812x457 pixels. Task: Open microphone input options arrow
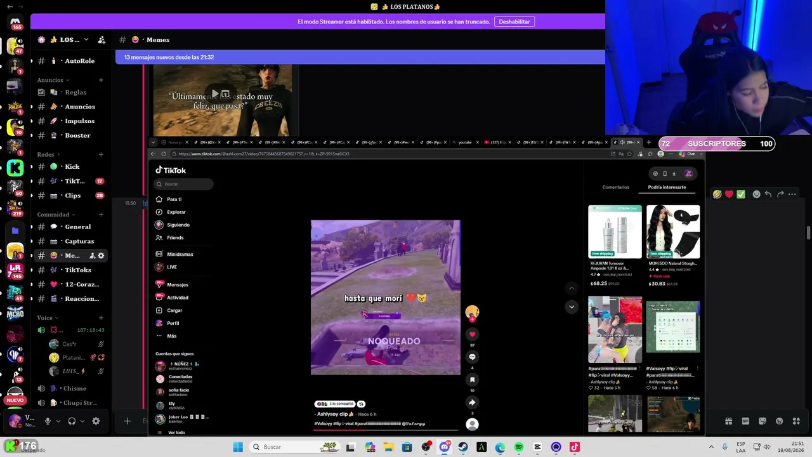(58, 421)
